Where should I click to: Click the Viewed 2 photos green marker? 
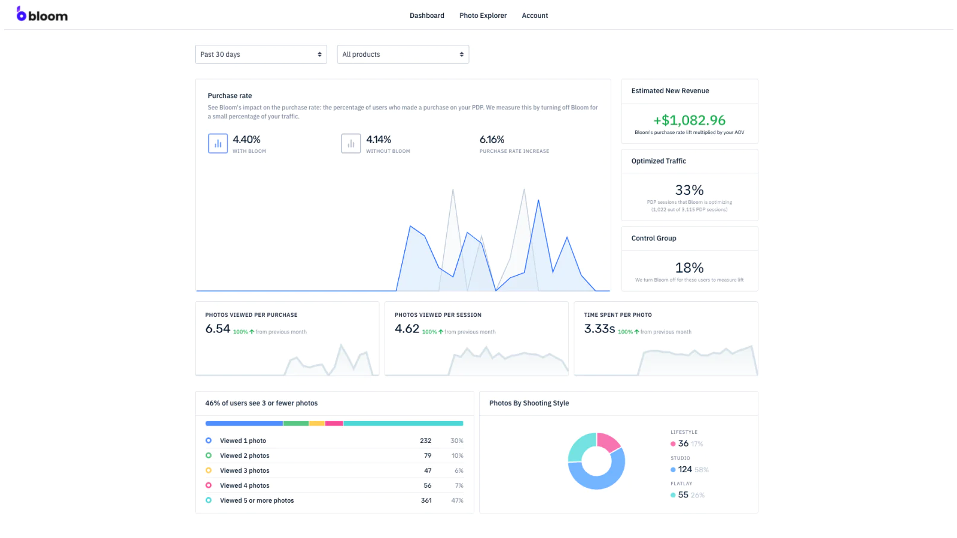pyautogui.click(x=208, y=456)
